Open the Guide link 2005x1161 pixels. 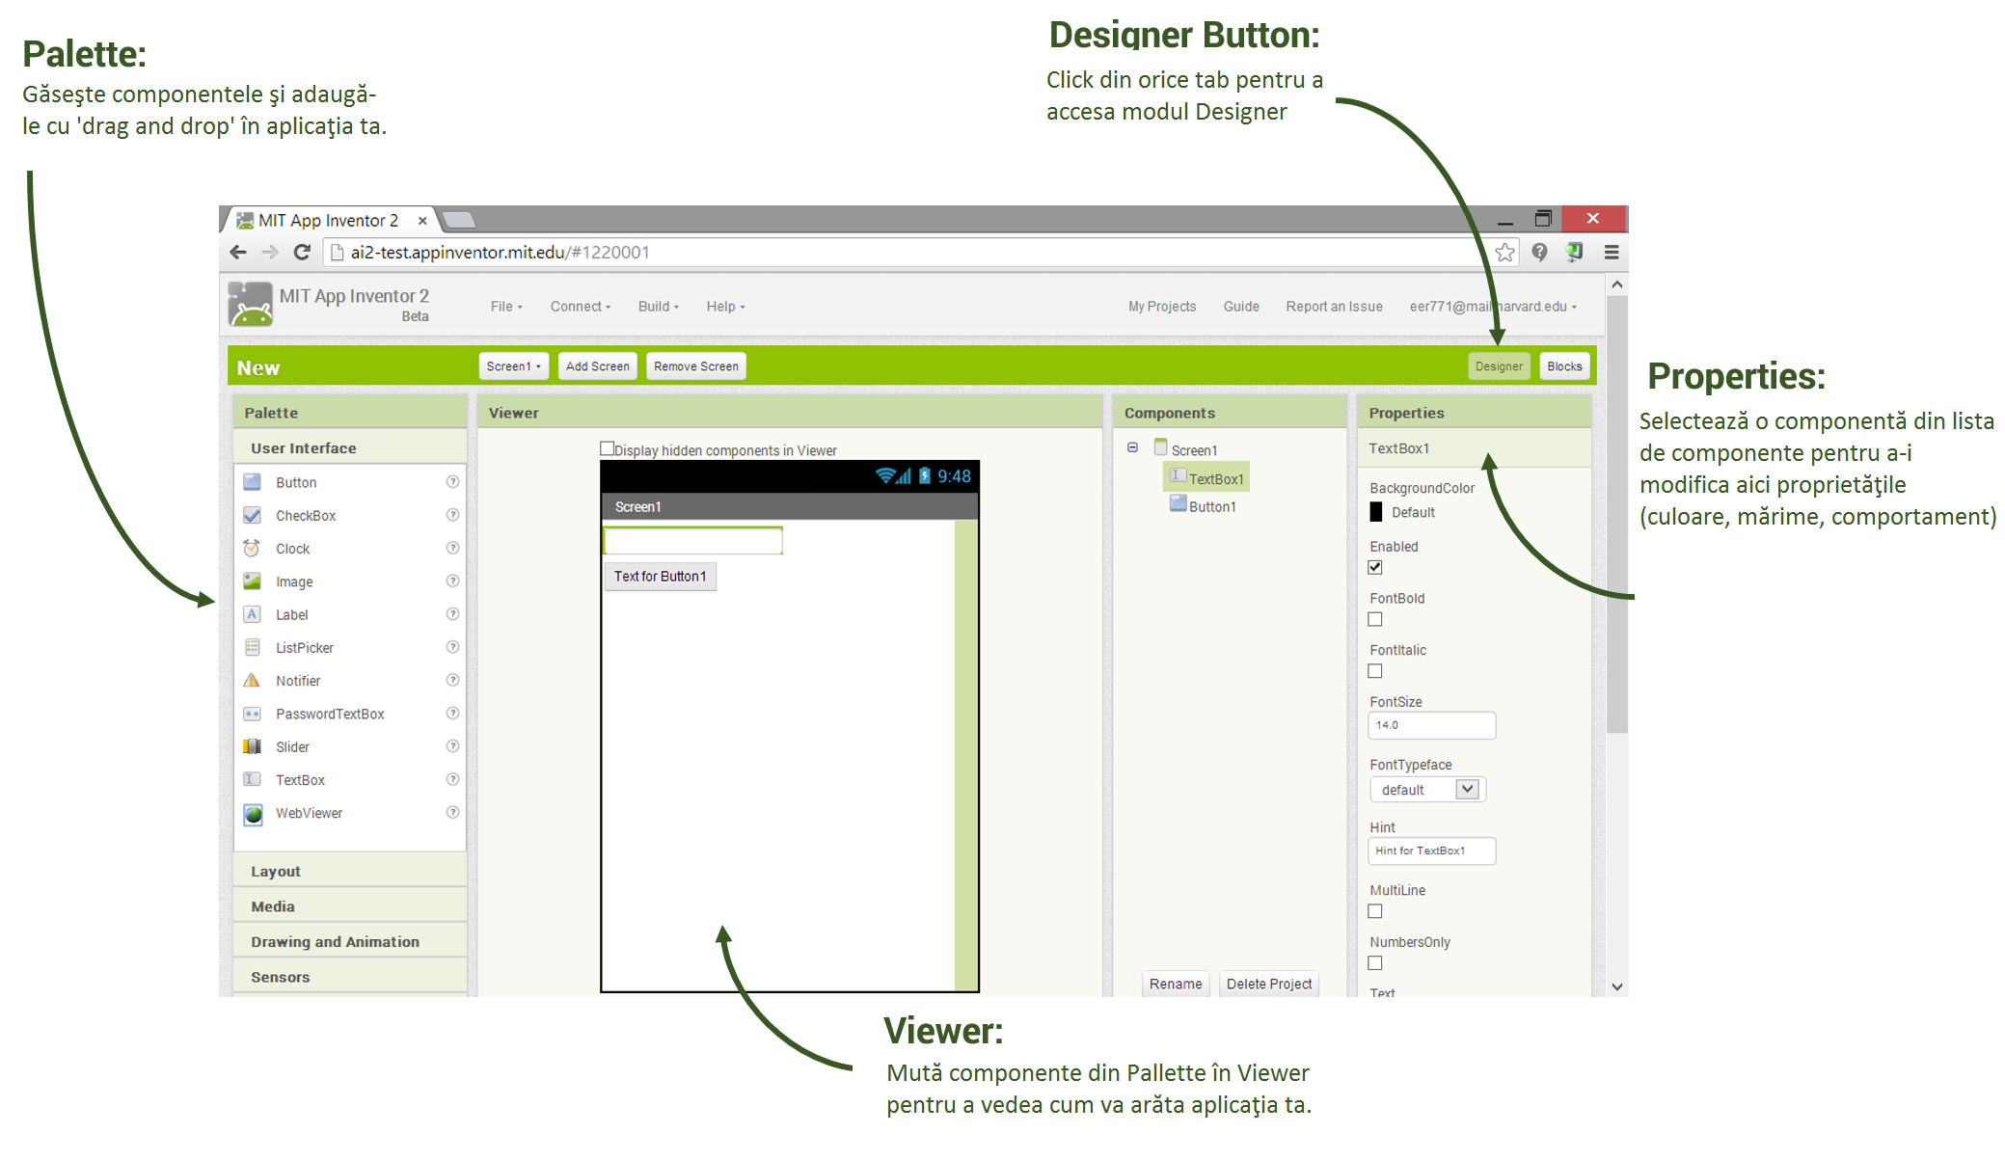pyautogui.click(x=1241, y=307)
